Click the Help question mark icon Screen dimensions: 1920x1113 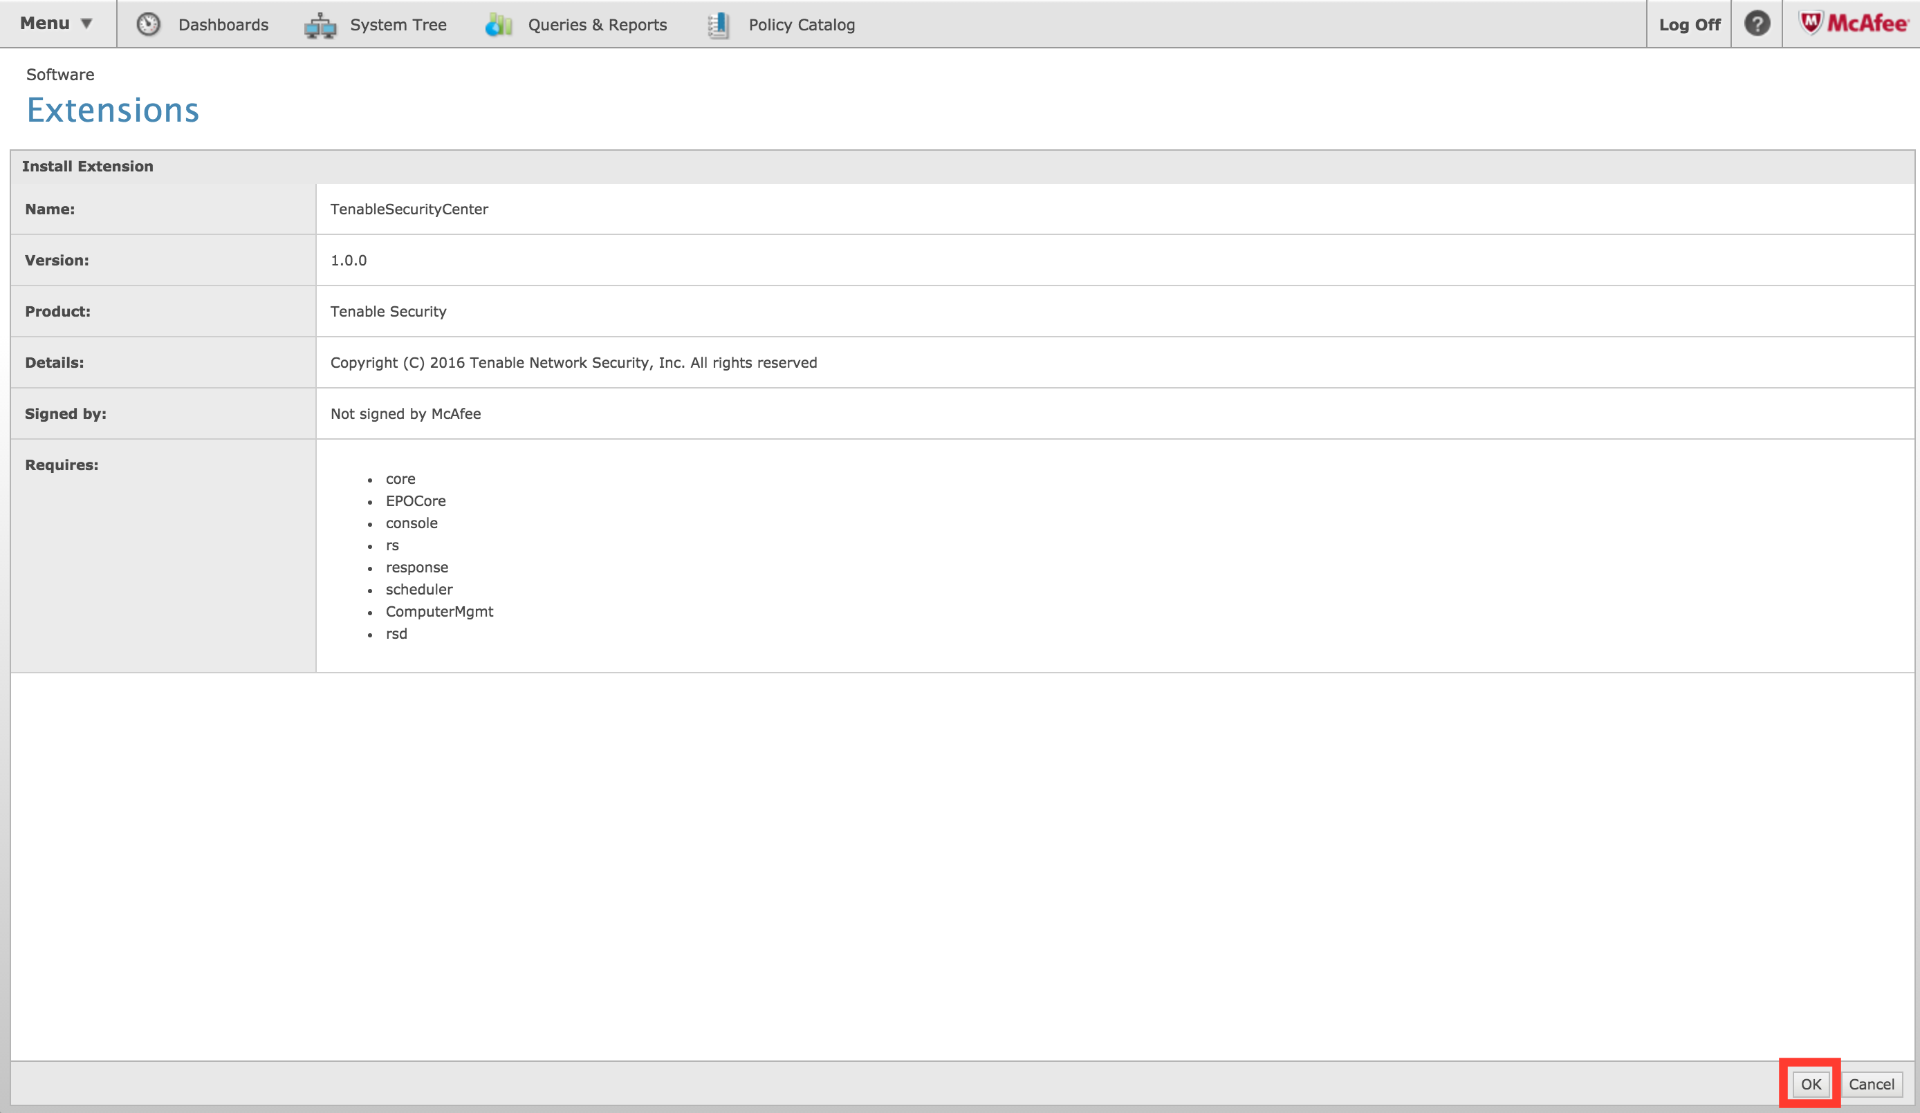(x=1757, y=24)
